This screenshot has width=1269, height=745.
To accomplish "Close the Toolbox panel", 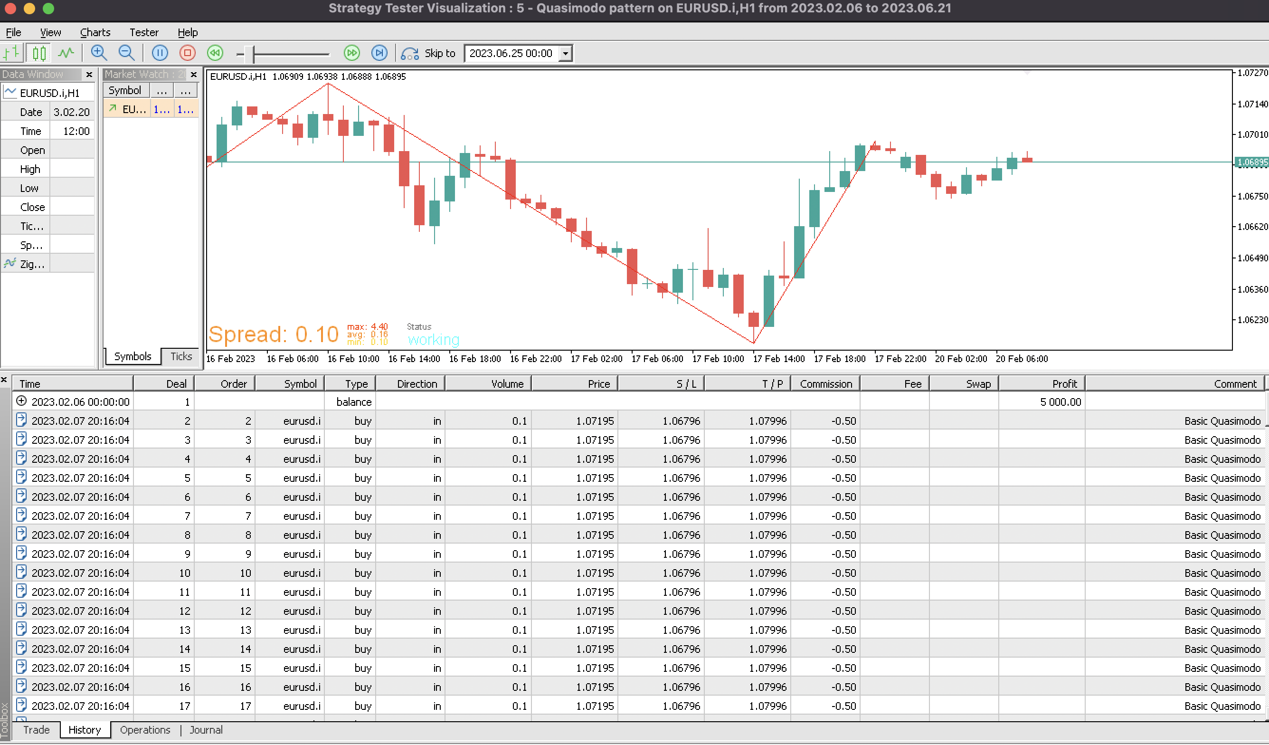I will tap(4, 379).
